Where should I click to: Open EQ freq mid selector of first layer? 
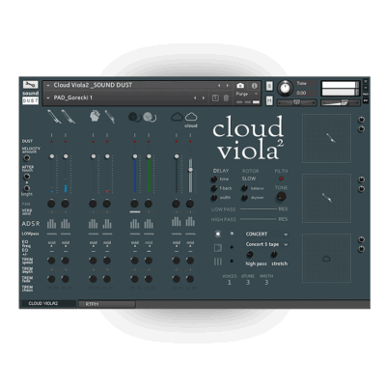(x=52, y=243)
